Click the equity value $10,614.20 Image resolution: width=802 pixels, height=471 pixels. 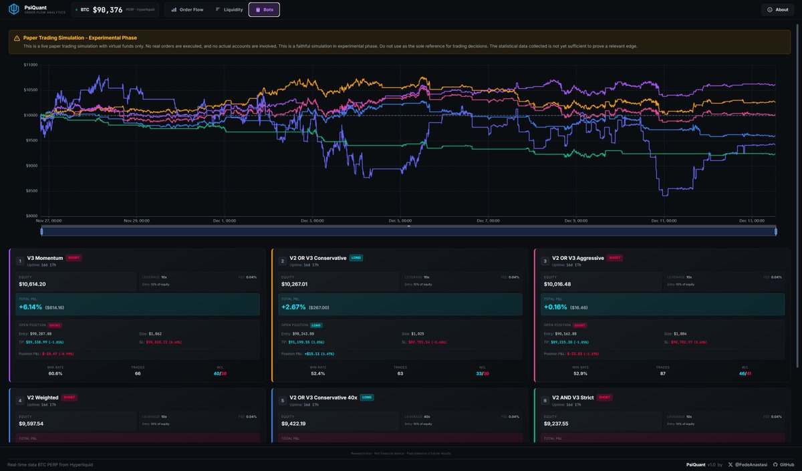32,284
